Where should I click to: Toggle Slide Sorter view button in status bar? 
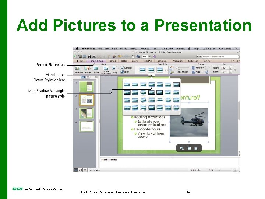point(81,170)
